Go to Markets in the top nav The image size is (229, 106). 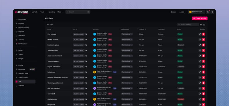[35, 12]
